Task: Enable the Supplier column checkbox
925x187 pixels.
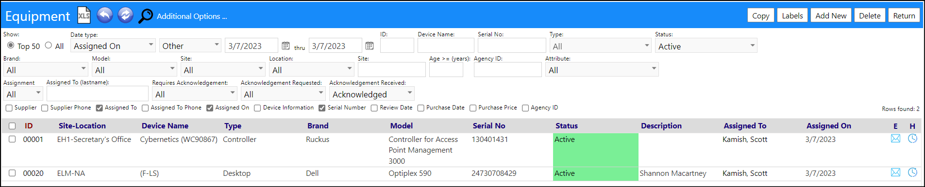Action: (9, 108)
